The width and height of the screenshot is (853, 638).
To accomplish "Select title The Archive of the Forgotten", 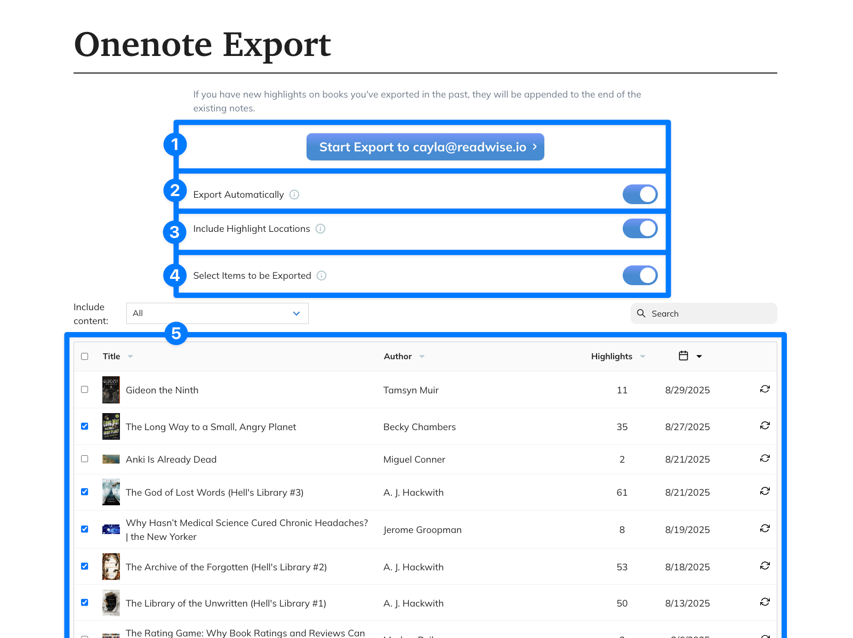I will [x=226, y=567].
